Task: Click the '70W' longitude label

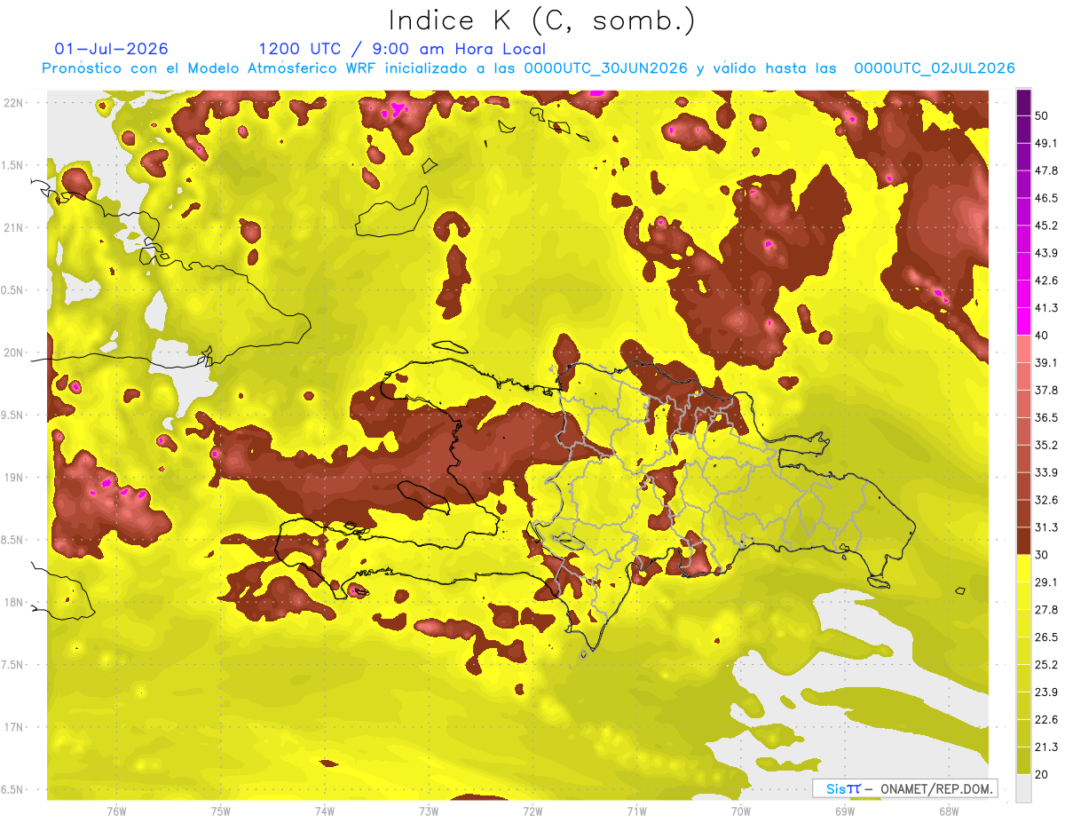Action: point(741,811)
